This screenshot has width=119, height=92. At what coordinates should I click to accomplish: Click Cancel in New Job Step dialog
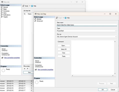point(113,90)
